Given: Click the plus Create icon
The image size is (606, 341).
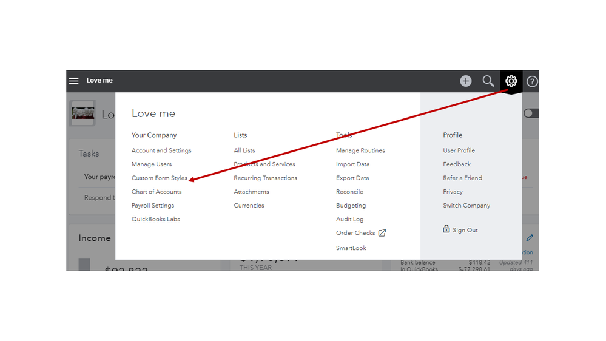Looking at the screenshot, I should (466, 81).
